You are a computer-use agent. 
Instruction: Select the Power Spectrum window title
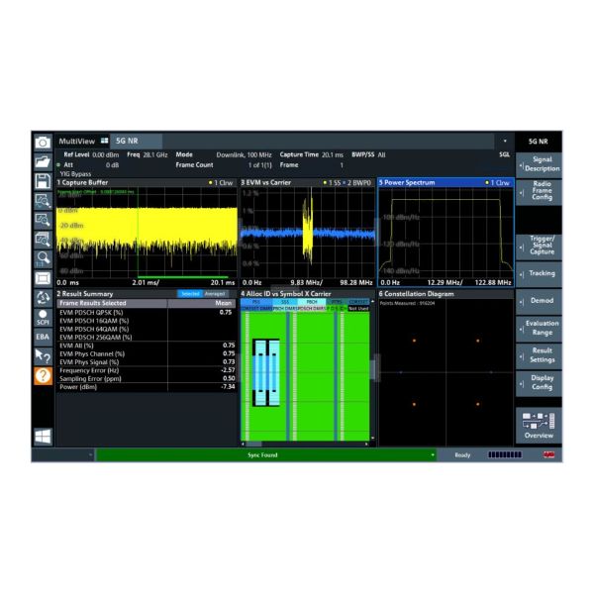(416, 183)
